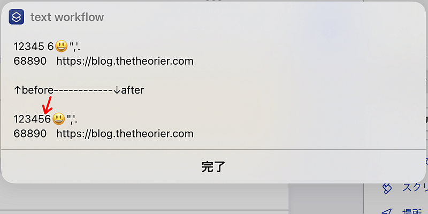Click the ↓after arrow label
Viewport: 428px width, 214px height.
coord(128,90)
